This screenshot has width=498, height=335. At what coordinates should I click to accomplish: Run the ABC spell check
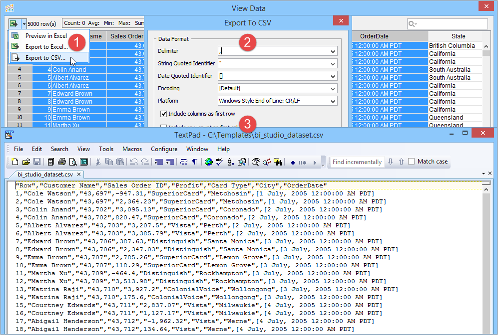(x=220, y=162)
